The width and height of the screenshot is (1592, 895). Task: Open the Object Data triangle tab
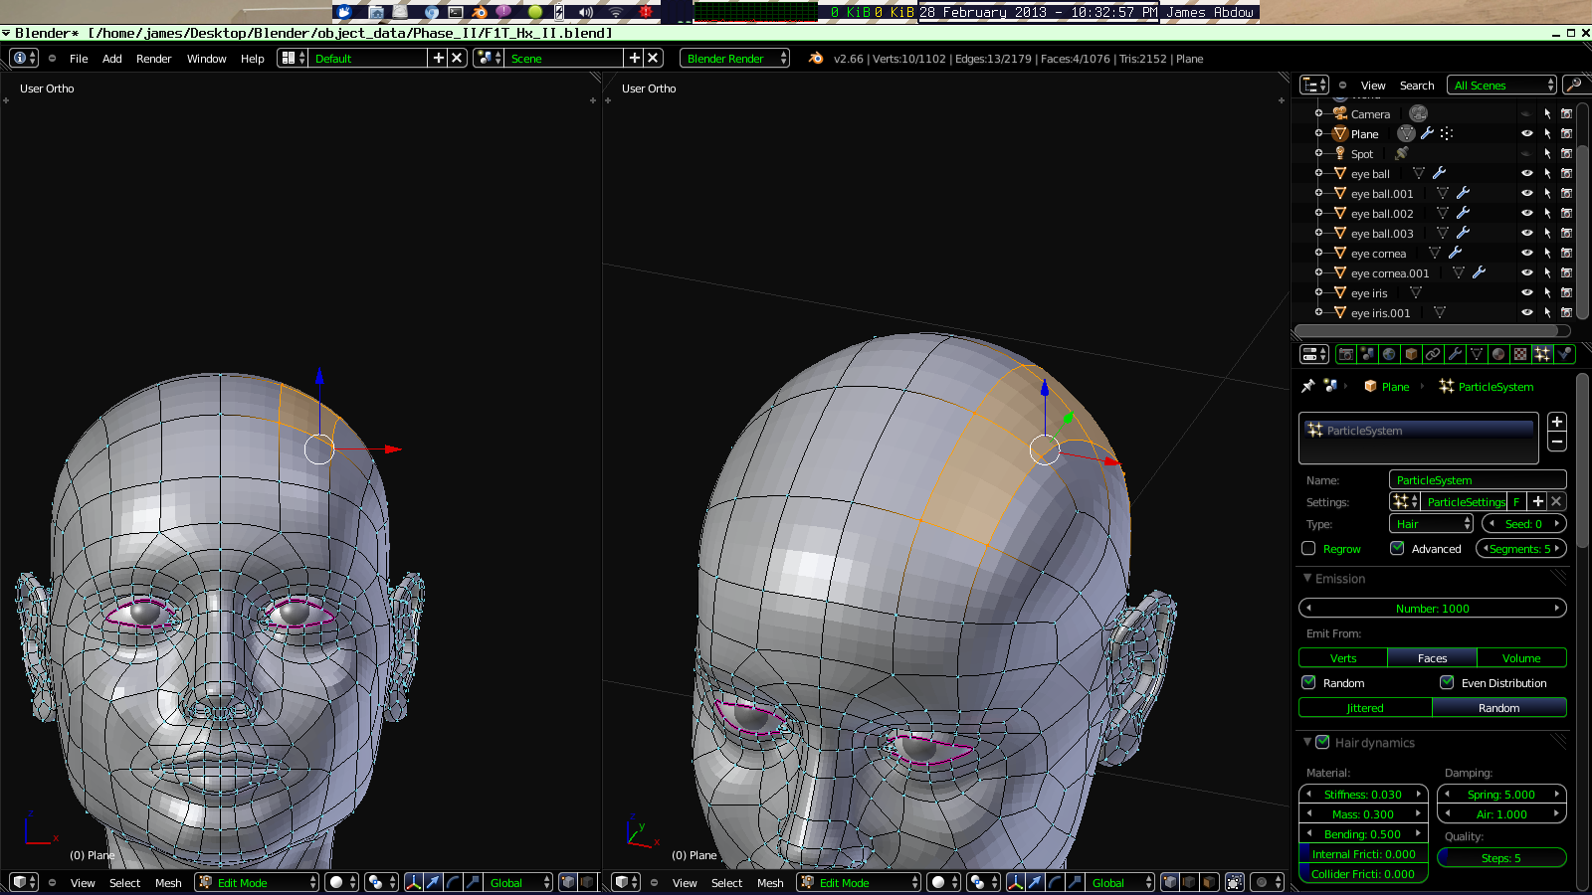1477,354
